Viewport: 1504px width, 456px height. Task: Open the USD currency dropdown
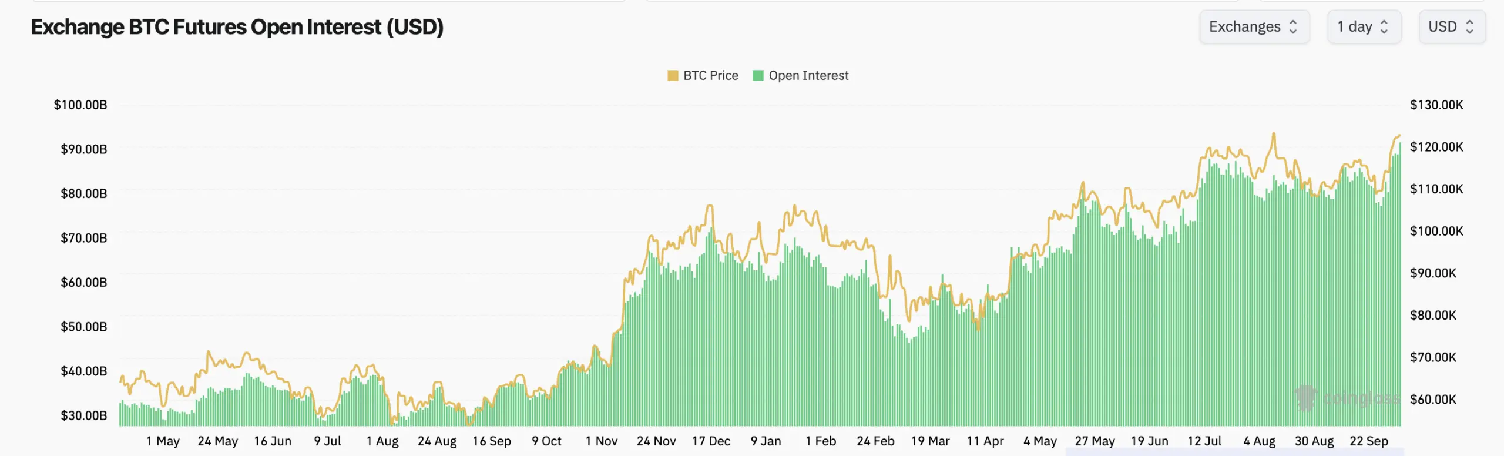[1452, 27]
